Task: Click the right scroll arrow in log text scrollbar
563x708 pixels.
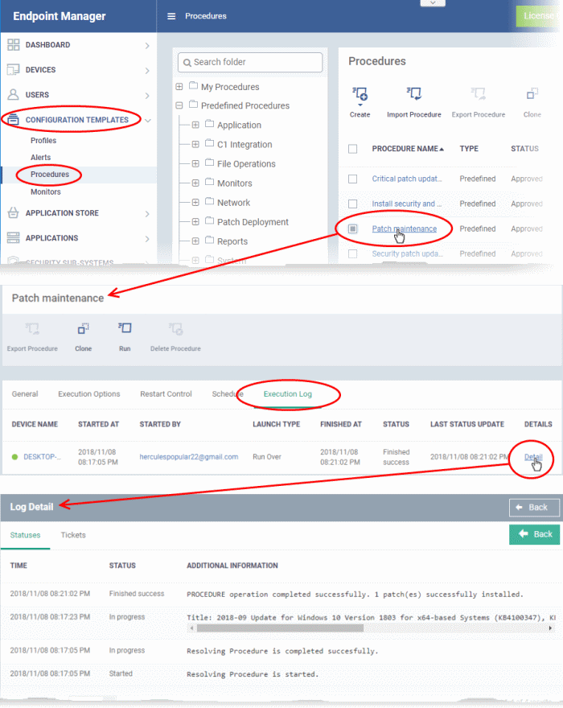Action: [x=550, y=628]
